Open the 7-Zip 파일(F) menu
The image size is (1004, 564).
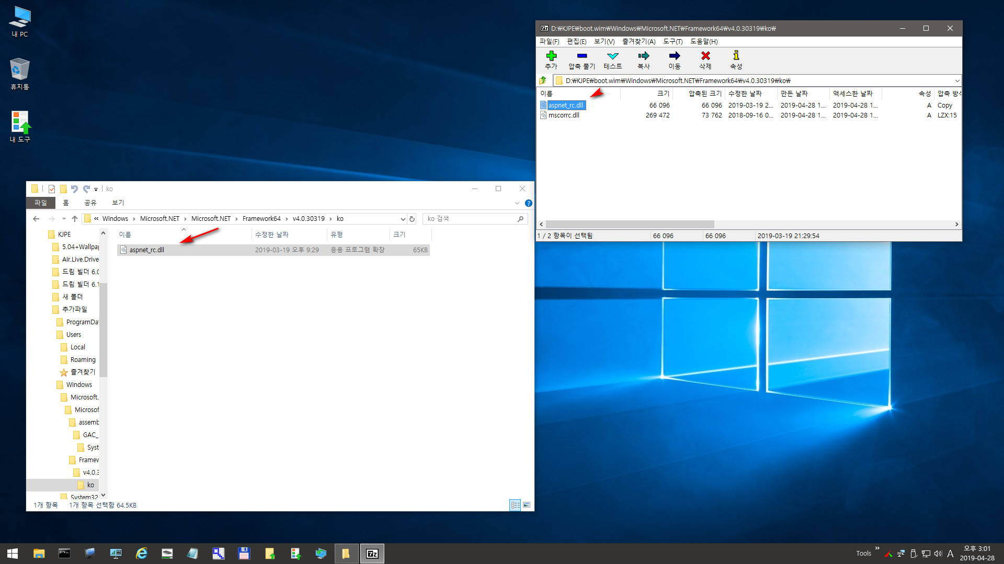point(549,41)
